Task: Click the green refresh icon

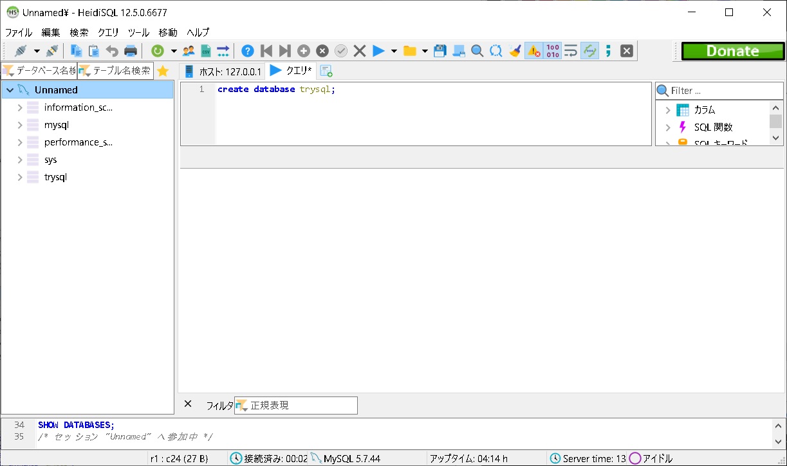Action: coord(158,51)
